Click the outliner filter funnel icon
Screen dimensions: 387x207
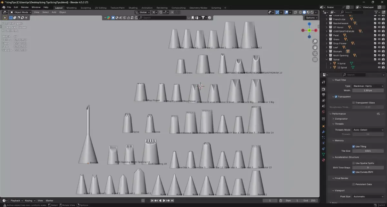tap(376, 12)
